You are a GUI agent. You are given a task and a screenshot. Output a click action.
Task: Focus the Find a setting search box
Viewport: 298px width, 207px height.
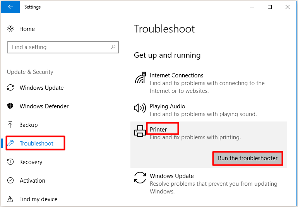tap(63, 47)
